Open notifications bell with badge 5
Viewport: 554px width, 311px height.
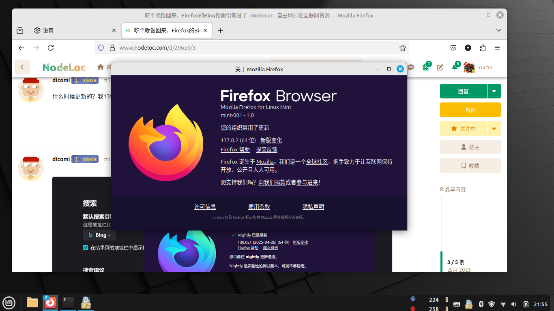(x=455, y=67)
